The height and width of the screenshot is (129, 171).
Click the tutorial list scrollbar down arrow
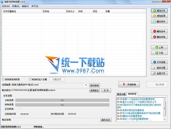[x=165, y=119]
